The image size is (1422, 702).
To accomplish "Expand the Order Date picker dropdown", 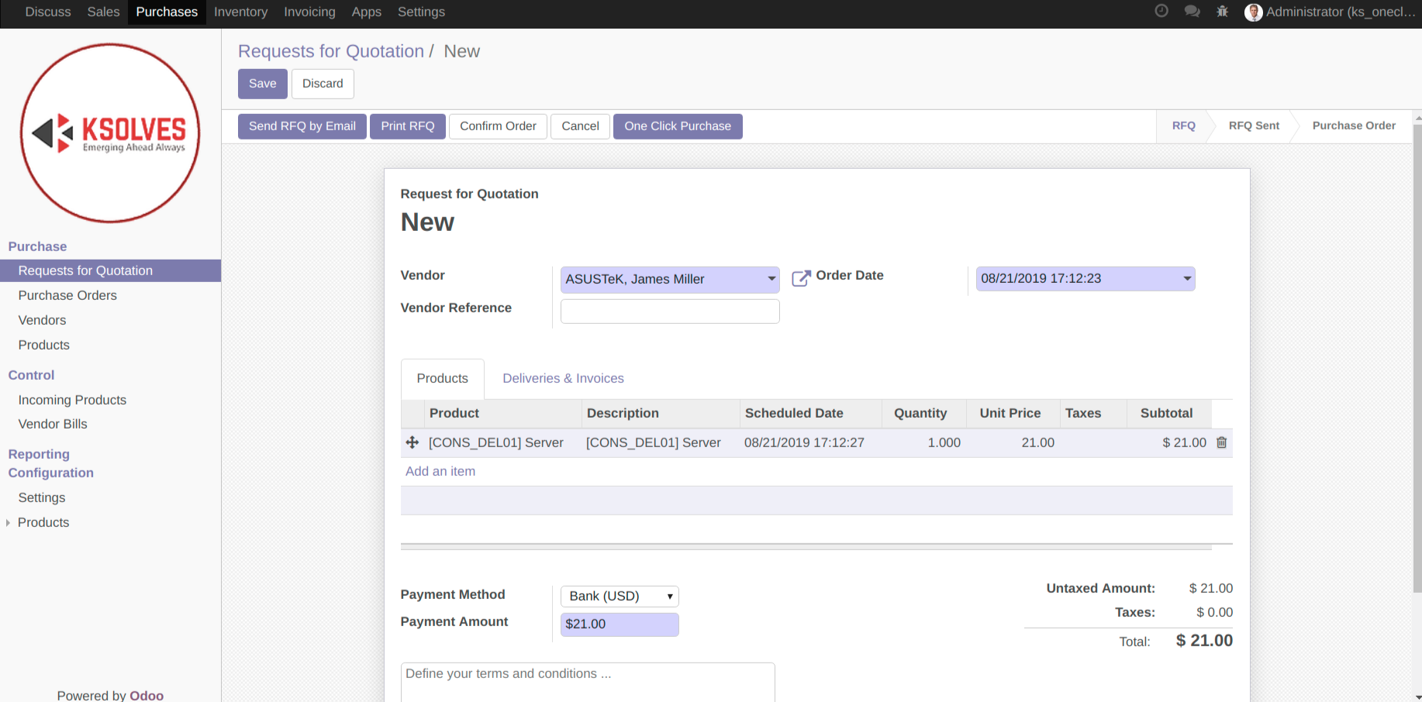I will 1186,279.
